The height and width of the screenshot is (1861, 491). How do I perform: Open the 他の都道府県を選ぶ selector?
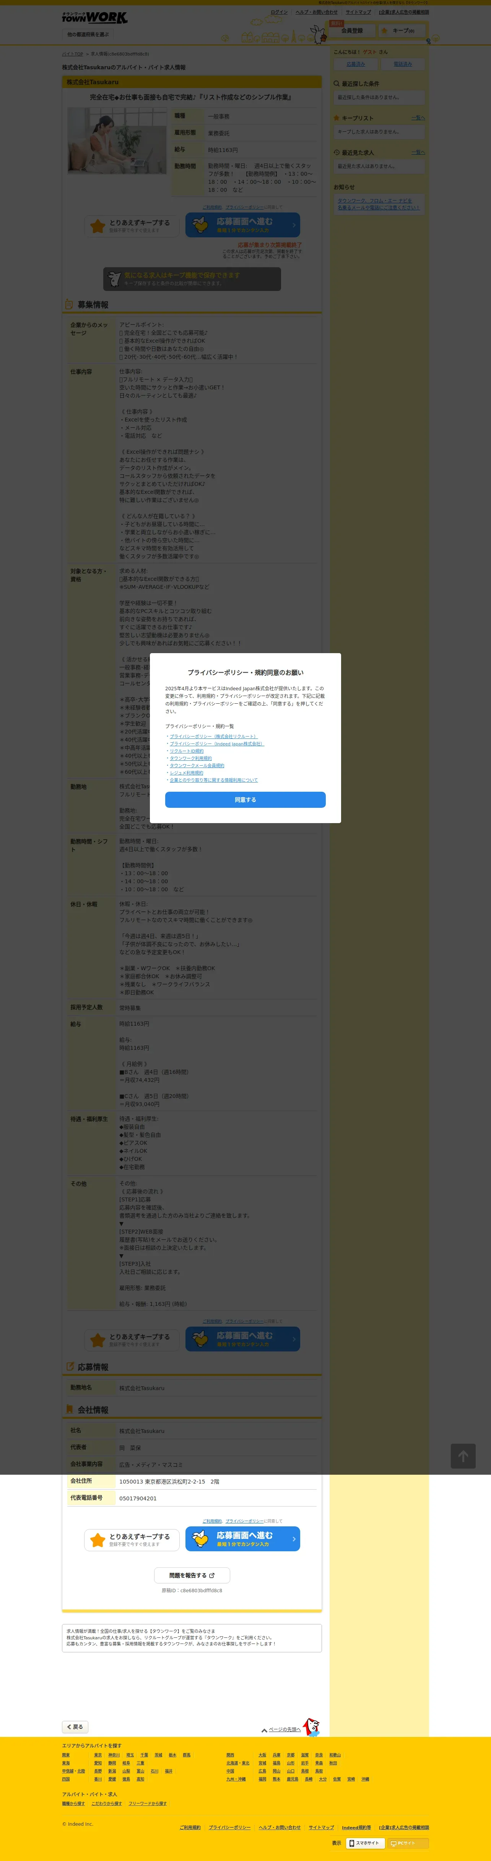pyautogui.click(x=88, y=34)
